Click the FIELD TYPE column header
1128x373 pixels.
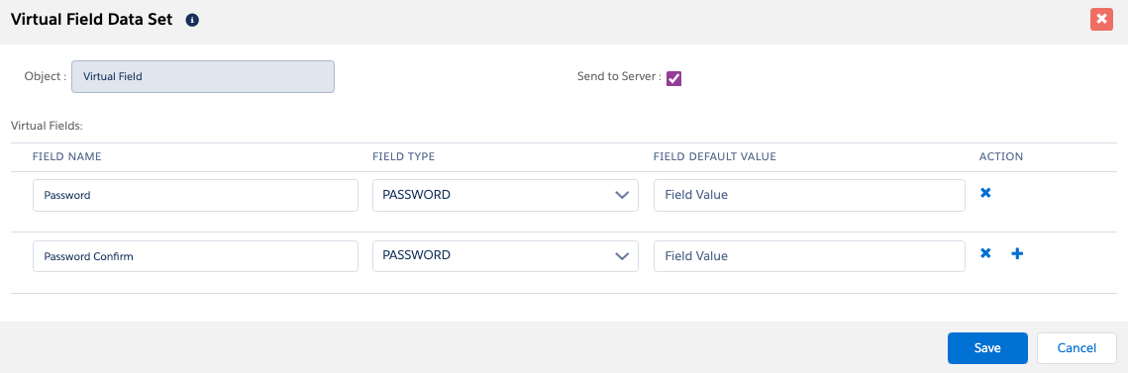point(404,156)
